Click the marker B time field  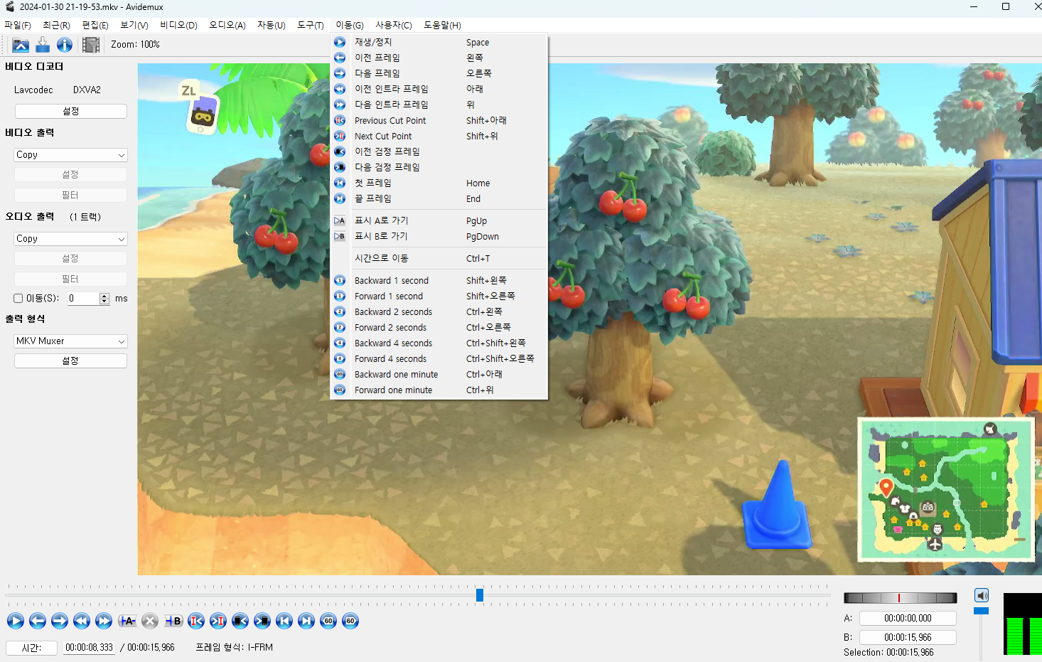tap(908, 638)
